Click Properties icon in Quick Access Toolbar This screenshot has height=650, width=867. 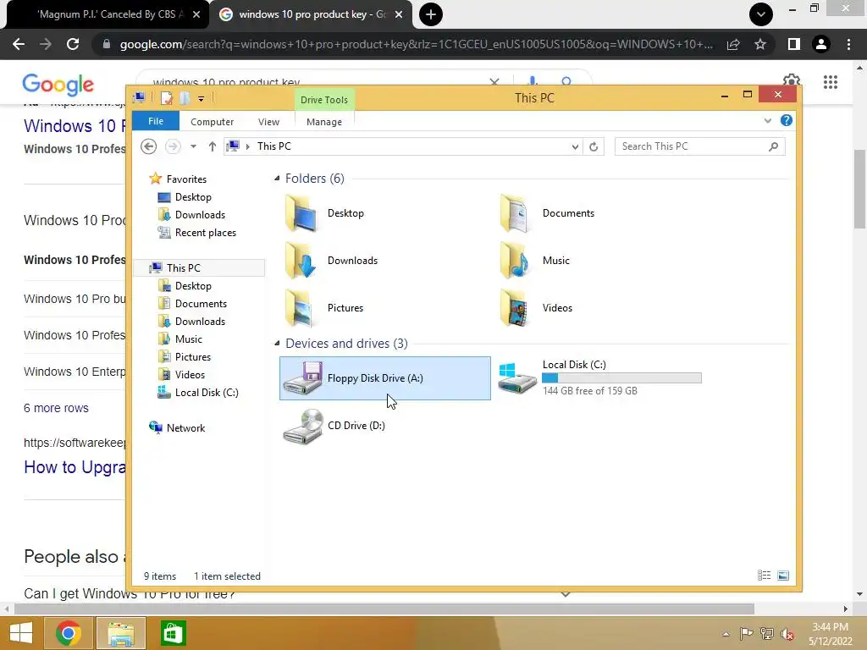click(167, 98)
